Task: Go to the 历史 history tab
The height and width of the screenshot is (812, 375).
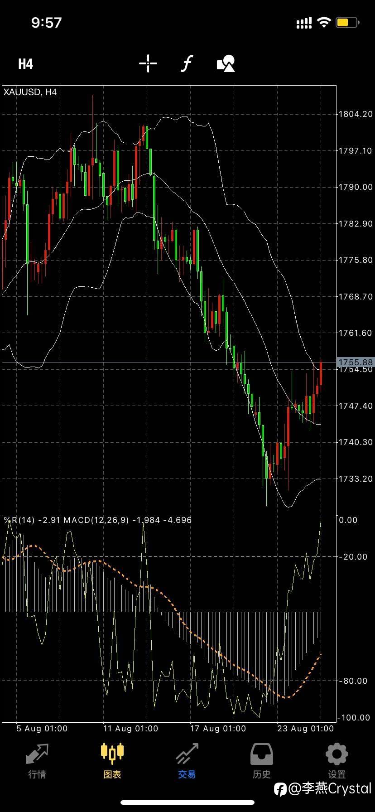Action: (x=261, y=761)
